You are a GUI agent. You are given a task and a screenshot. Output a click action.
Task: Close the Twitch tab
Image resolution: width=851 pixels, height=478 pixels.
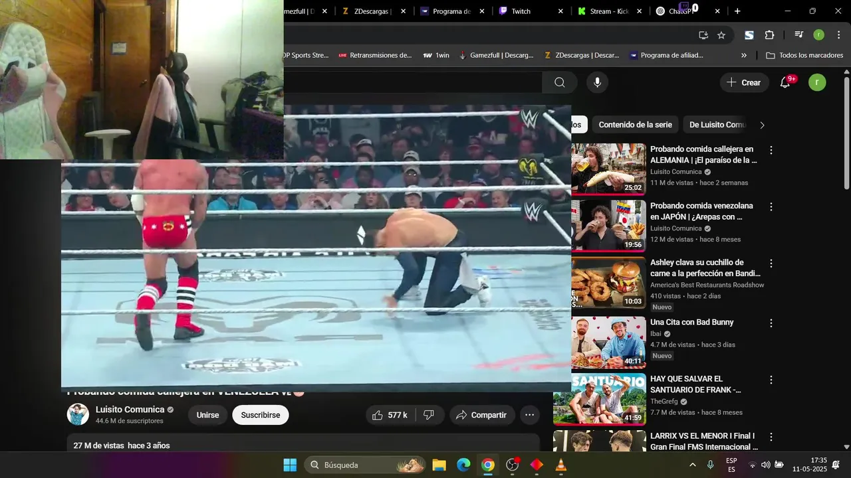coord(560,11)
